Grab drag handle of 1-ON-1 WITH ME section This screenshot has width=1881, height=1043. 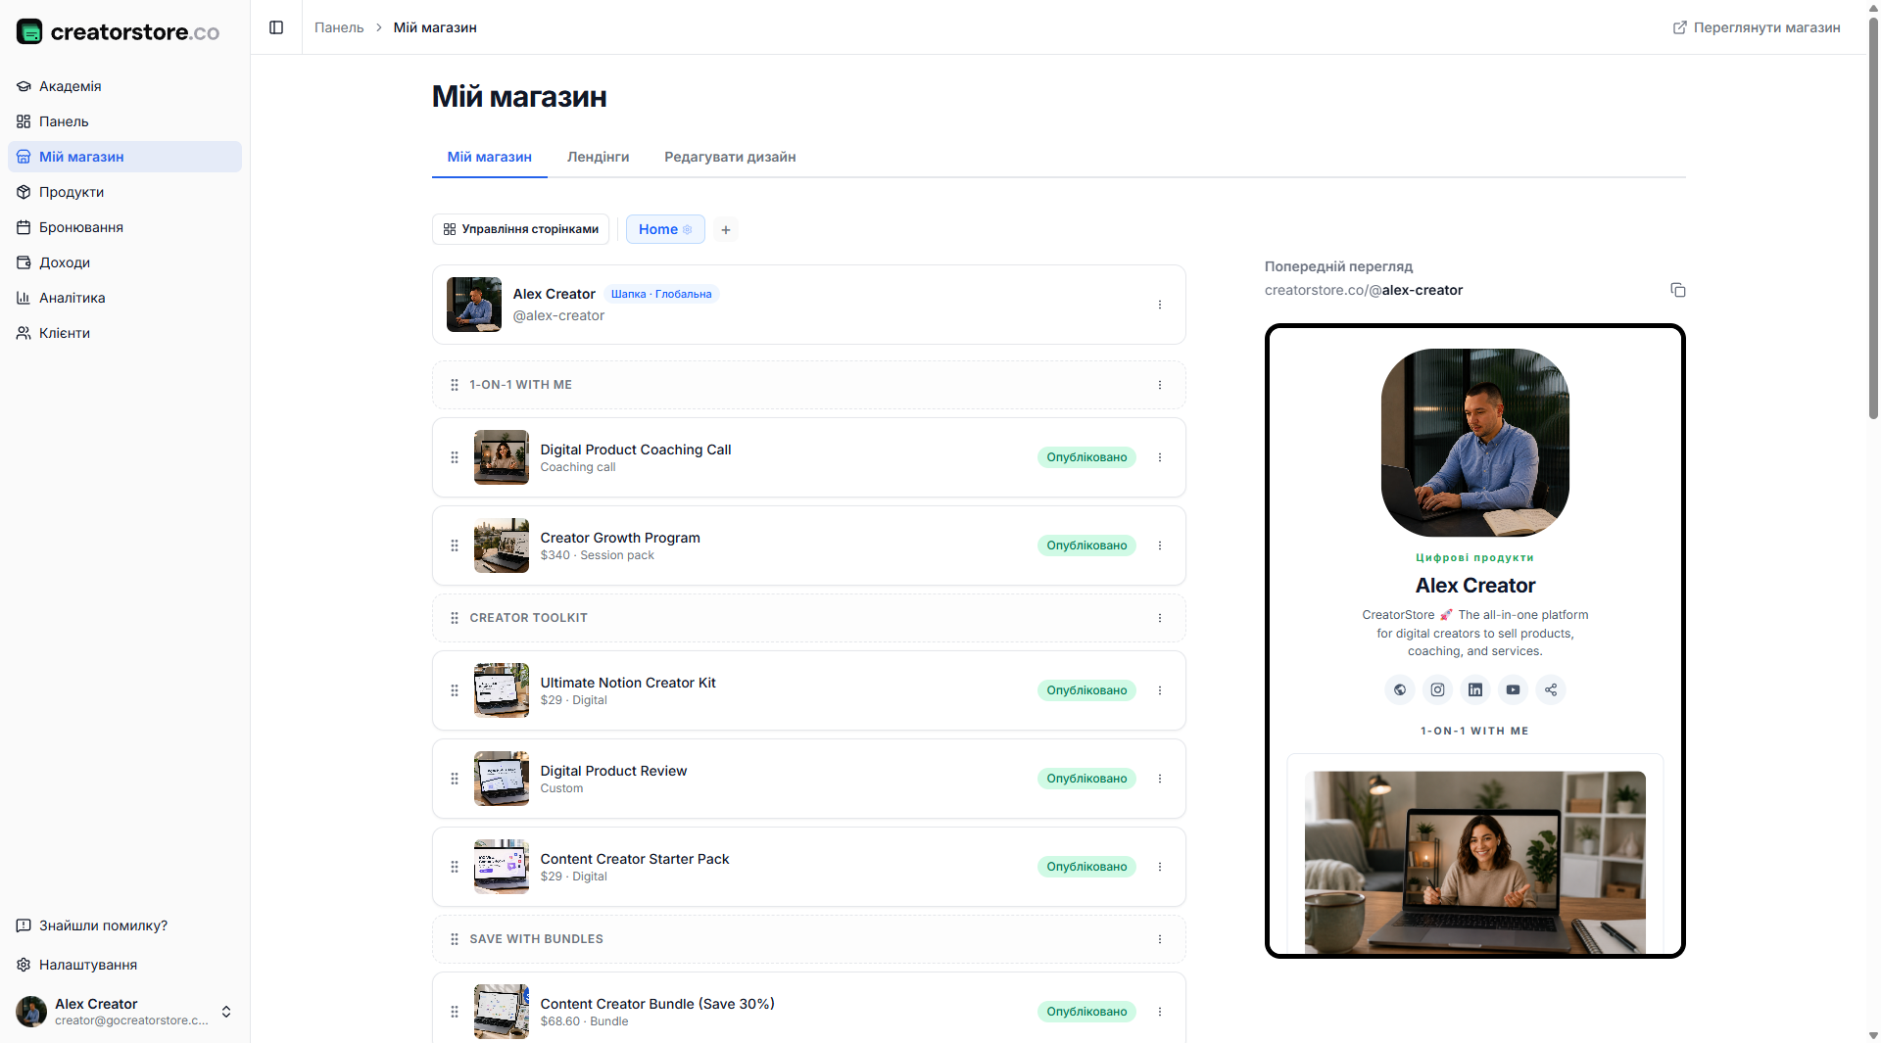[x=455, y=385]
